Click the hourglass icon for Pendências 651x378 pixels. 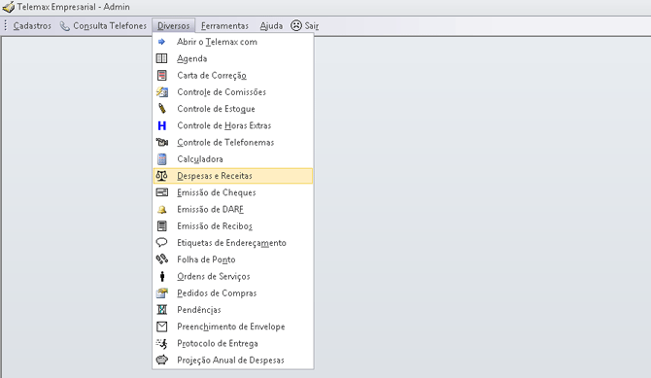(162, 309)
